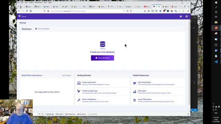Click the Data types shapes icon

click(135, 92)
